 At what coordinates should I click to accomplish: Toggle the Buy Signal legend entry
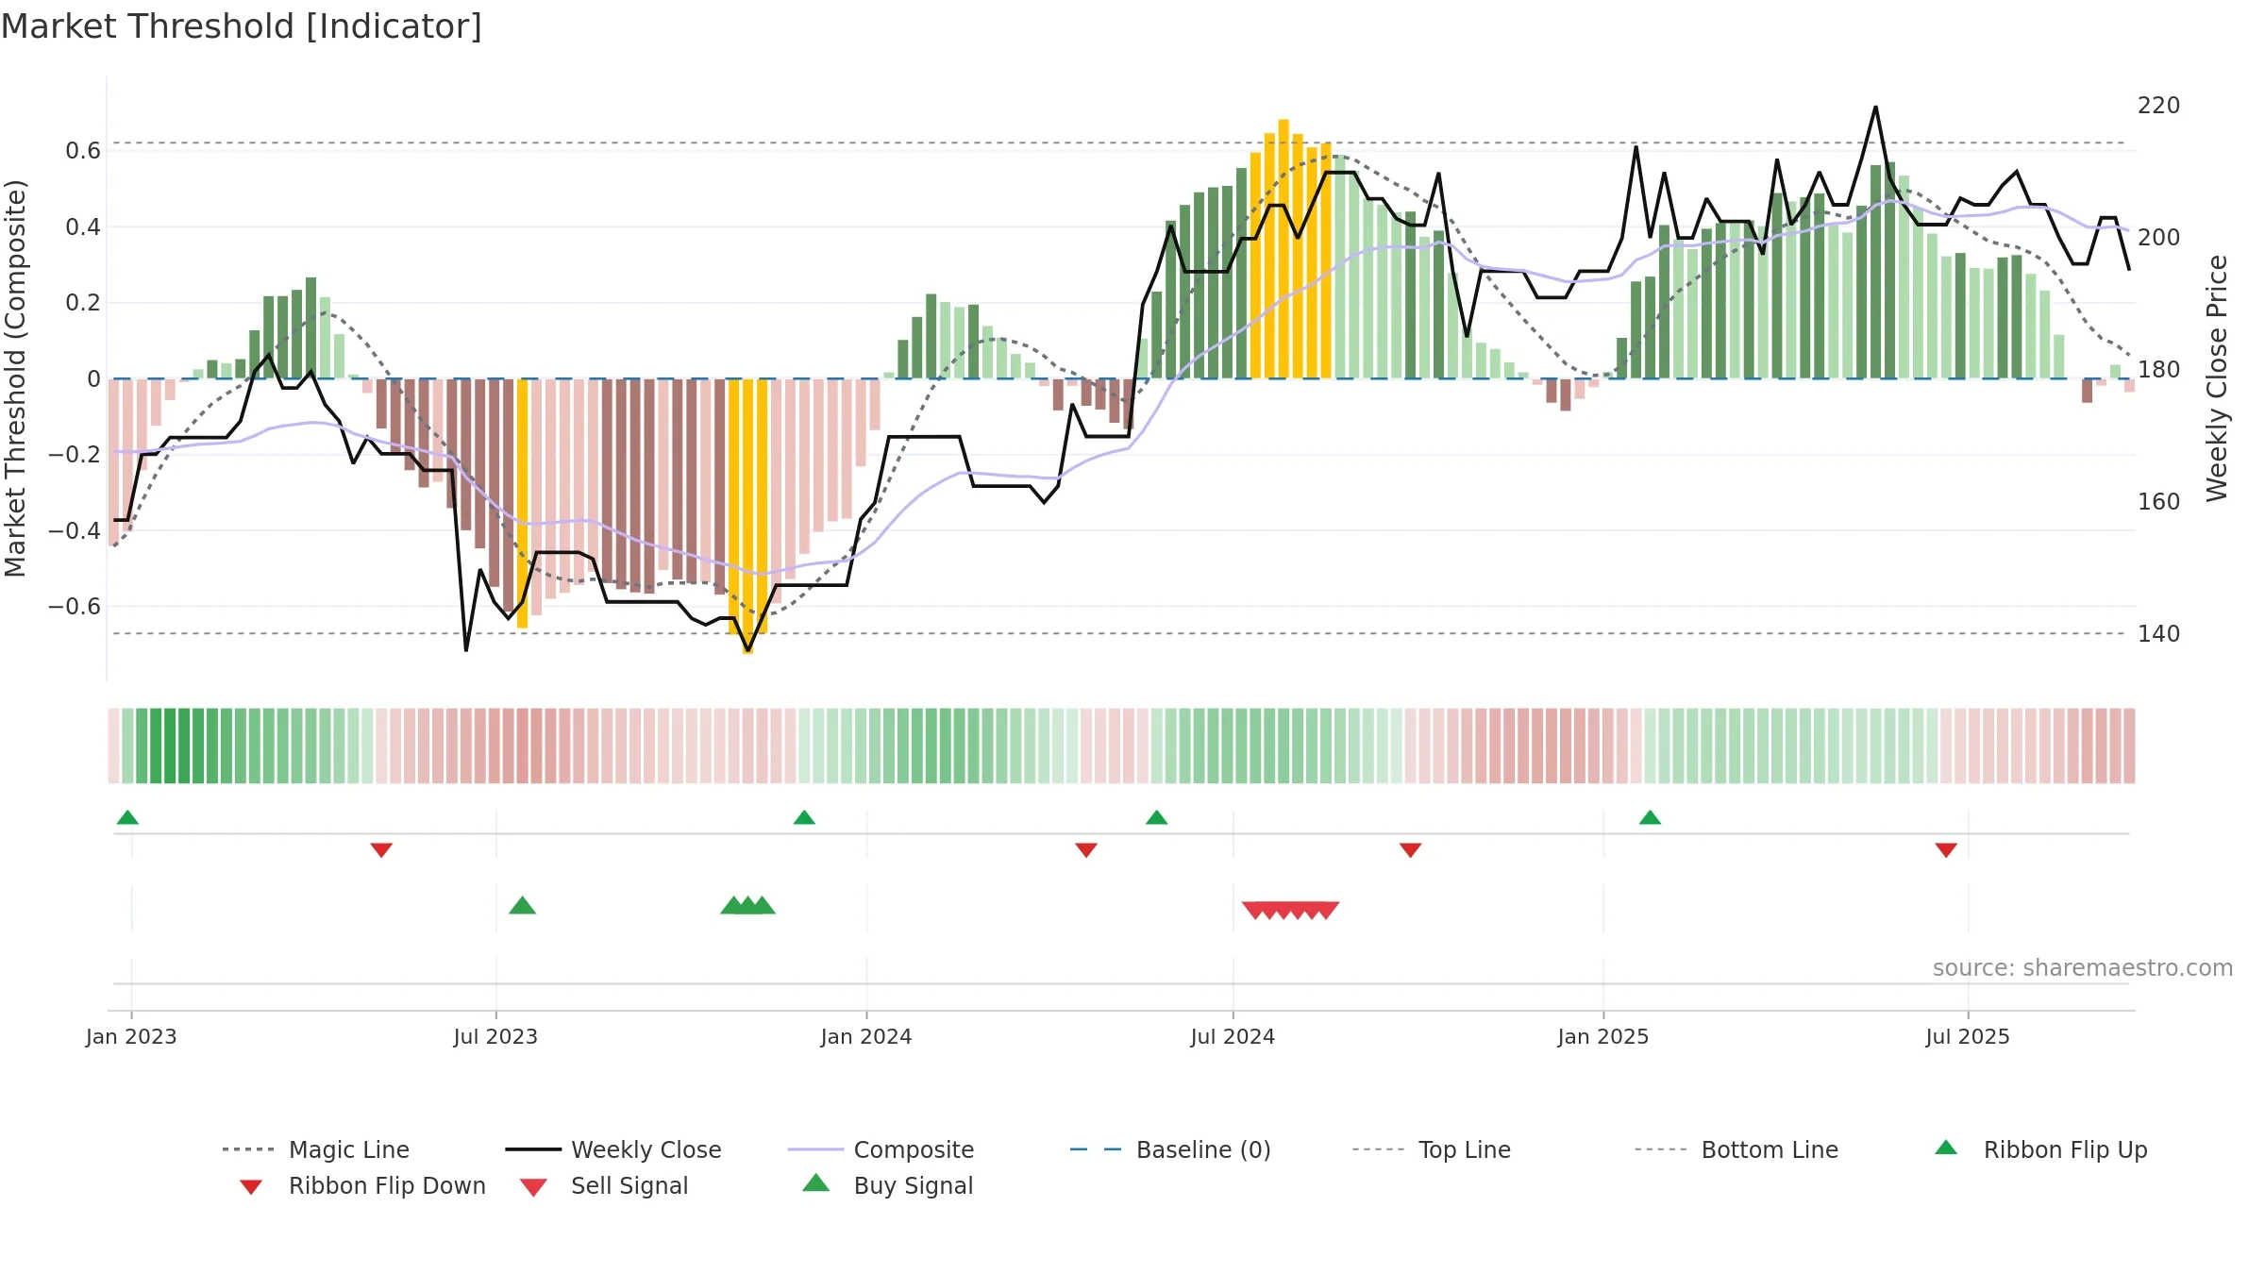click(x=887, y=1186)
